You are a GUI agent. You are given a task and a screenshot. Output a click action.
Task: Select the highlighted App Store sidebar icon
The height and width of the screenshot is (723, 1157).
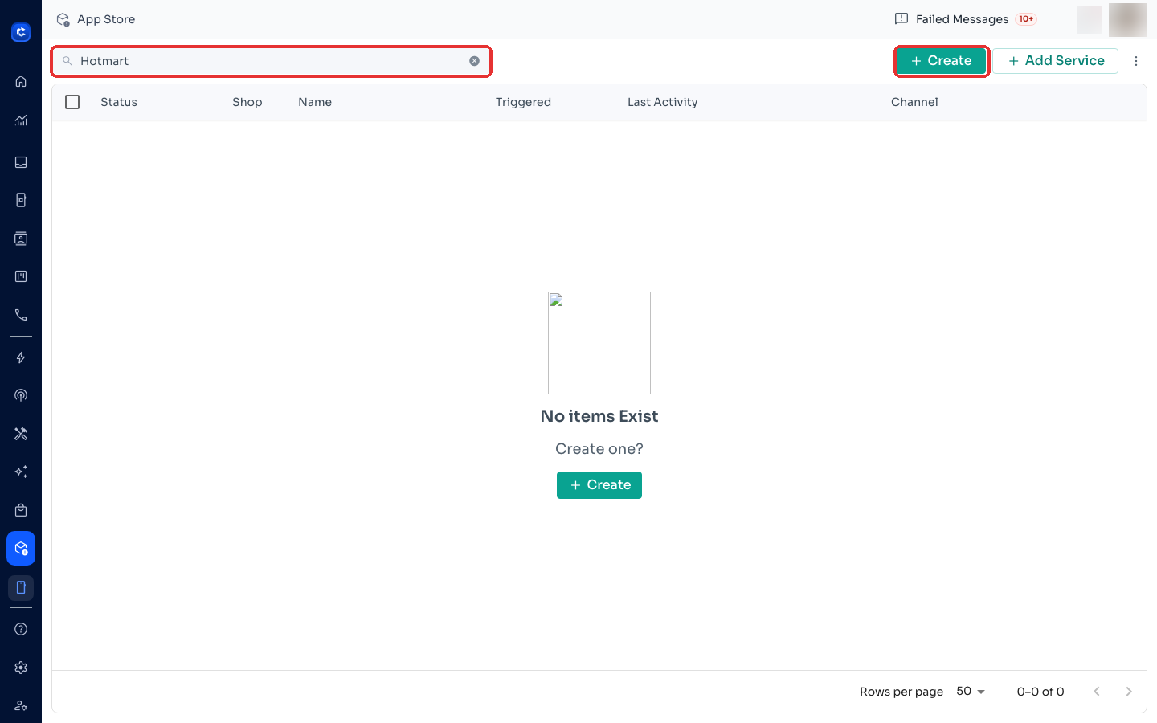(x=21, y=549)
